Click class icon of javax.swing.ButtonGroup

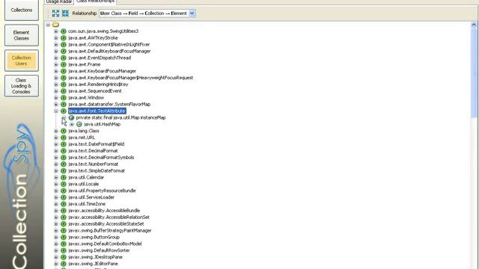pos(64,238)
